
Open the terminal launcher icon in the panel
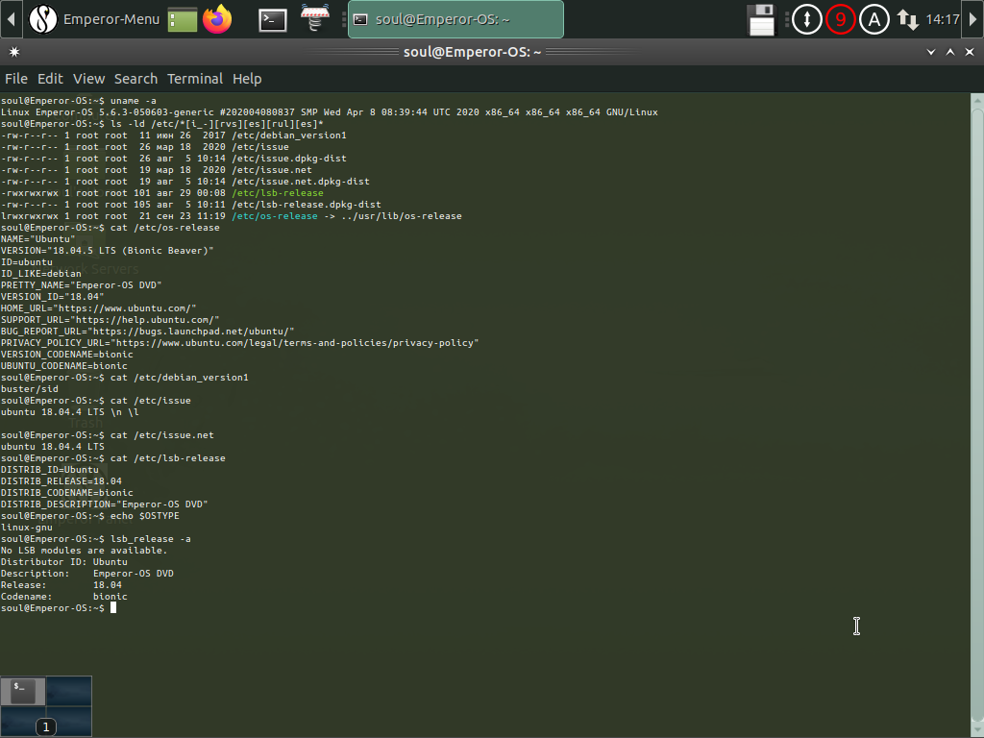click(x=273, y=20)
